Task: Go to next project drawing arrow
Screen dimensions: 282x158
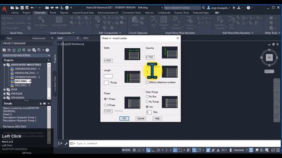Action: tap(57, 8)
